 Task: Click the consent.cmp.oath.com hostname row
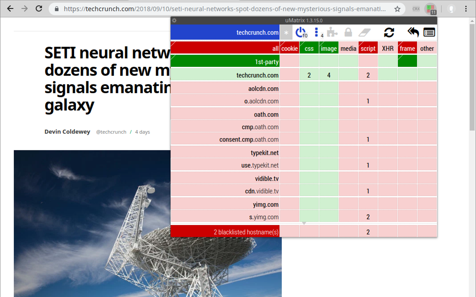pyautogui.click(x=225, y=139)
